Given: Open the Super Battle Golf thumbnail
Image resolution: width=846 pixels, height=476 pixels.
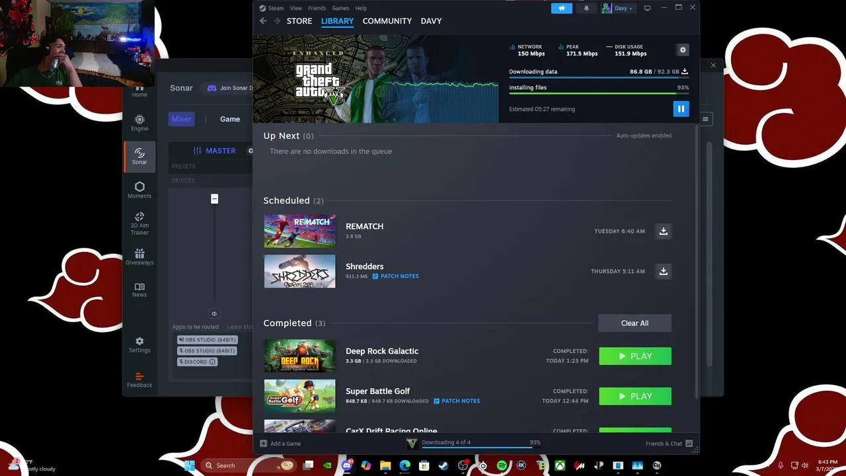Looking at the screenshot, I should [299, 396].
